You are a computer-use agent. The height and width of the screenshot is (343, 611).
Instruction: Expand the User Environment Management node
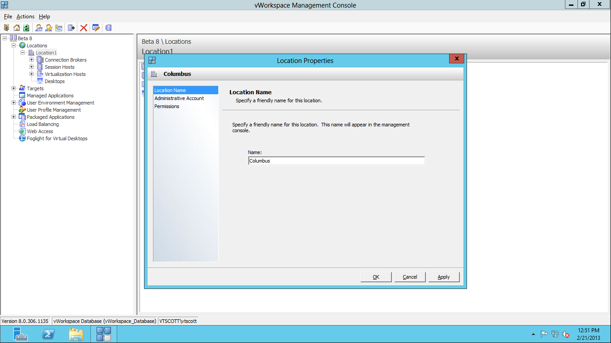pyautogui.click(x=13, y=103)
